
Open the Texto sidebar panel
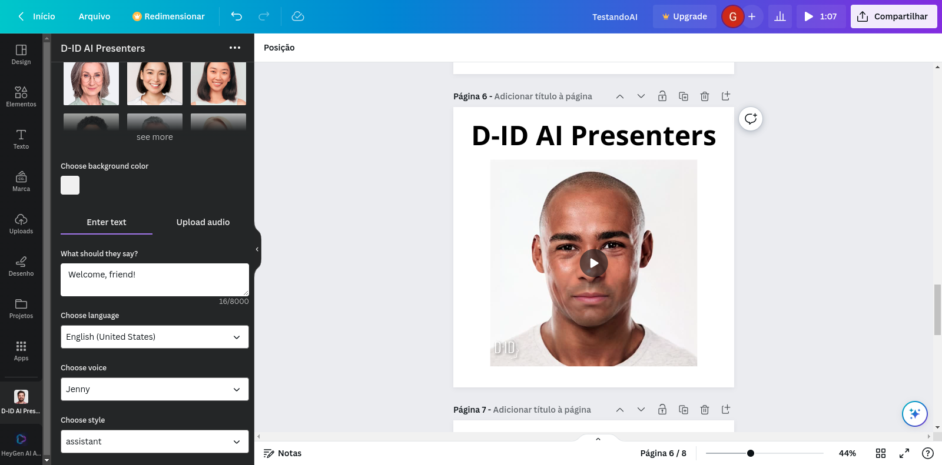click(x=21, y=139)
